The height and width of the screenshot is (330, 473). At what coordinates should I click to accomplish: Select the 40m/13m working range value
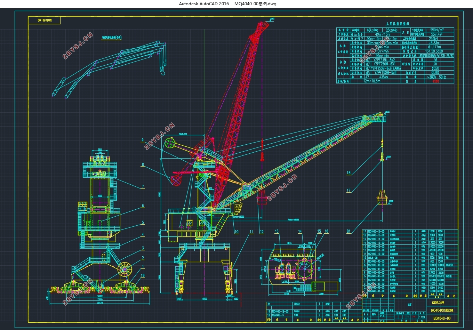[383, 34]
